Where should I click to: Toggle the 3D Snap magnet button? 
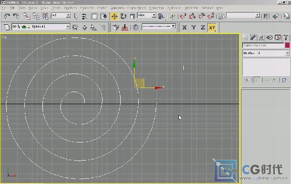[x=183, y=16]
